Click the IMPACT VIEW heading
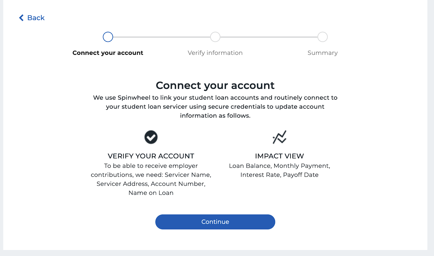Screen dimensions: 434x256 coord(279,156)
